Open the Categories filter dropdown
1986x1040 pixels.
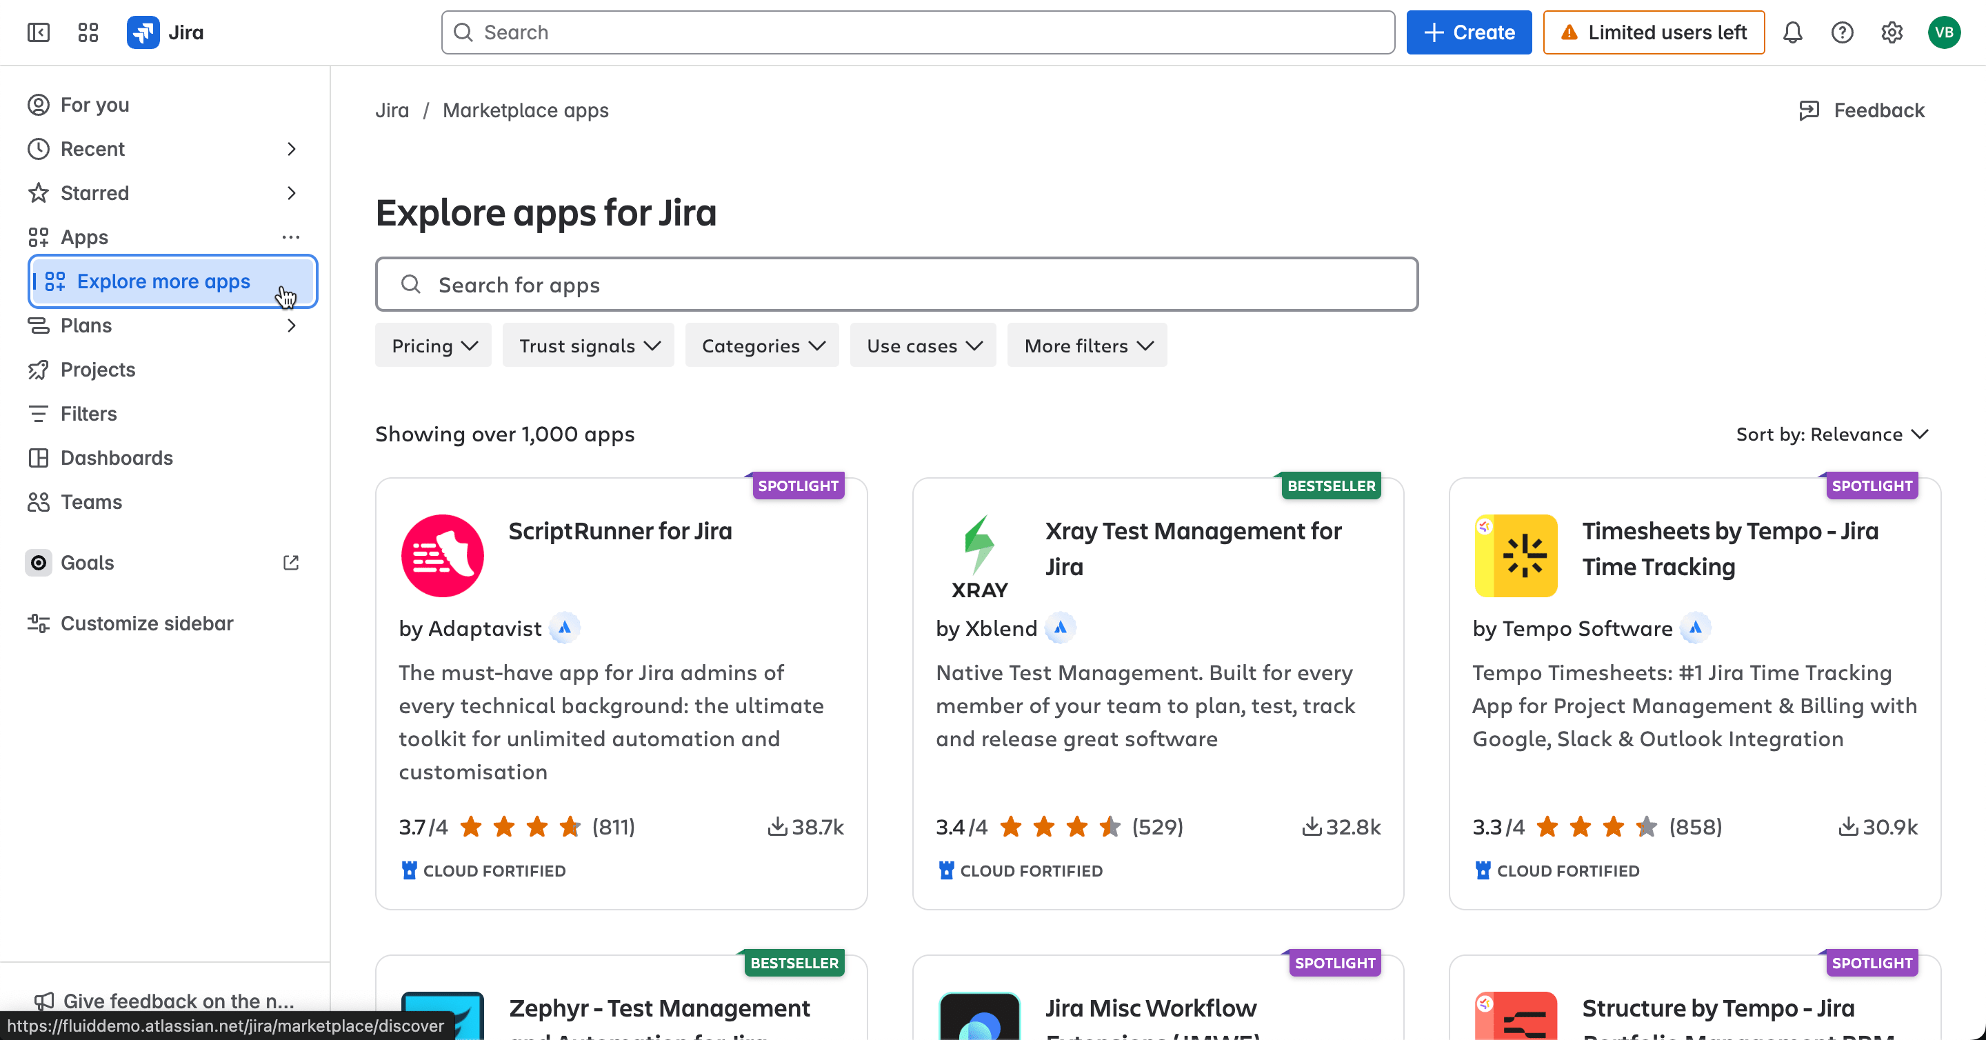pos(762,346)
